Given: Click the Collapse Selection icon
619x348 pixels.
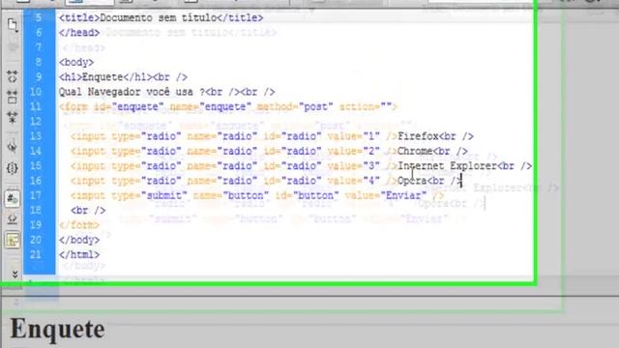Looking at the screenshot, I should pos(13,97).
